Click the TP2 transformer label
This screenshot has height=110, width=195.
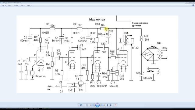tap(126, 33)
